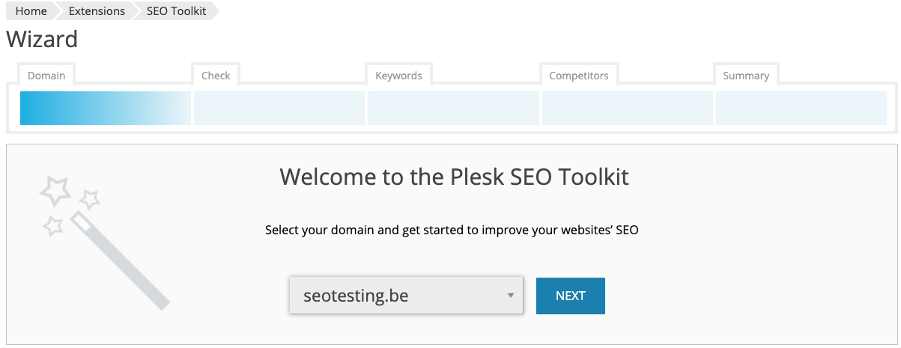Click the Welcome to the Plesk SEO Toolkit heading
Image resolution: width=901 pixels, height=348 pixels.
(454, 177)
